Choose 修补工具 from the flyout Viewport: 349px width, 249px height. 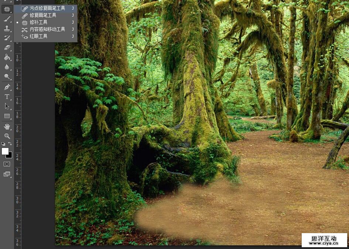pyautogui.click(x=46, y=22)
